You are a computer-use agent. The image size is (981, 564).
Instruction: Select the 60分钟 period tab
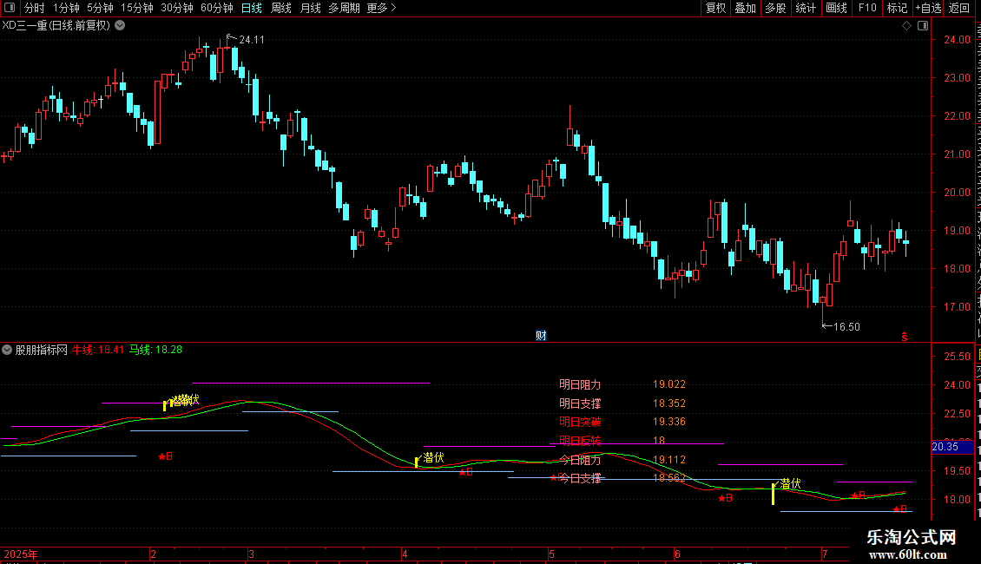217,8
